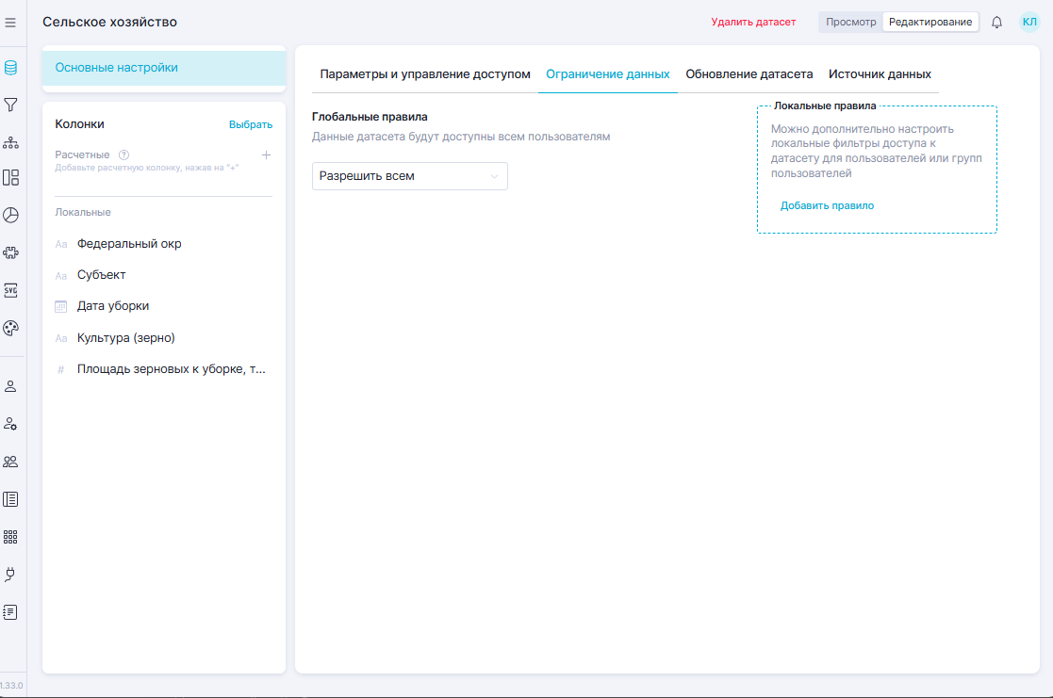Switch to the Обновление датасета tab

point(749,74)
